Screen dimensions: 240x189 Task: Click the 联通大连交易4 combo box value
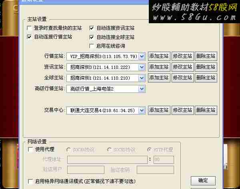103,111
